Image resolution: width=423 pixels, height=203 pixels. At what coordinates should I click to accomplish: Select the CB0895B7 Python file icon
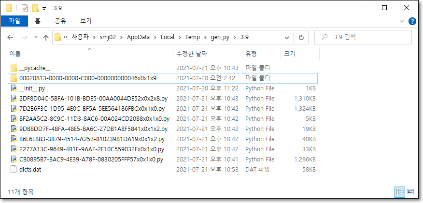point(14,159)
